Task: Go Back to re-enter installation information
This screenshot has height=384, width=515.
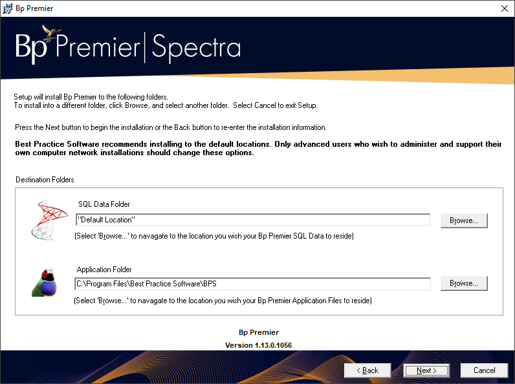Action: (367, 370)
